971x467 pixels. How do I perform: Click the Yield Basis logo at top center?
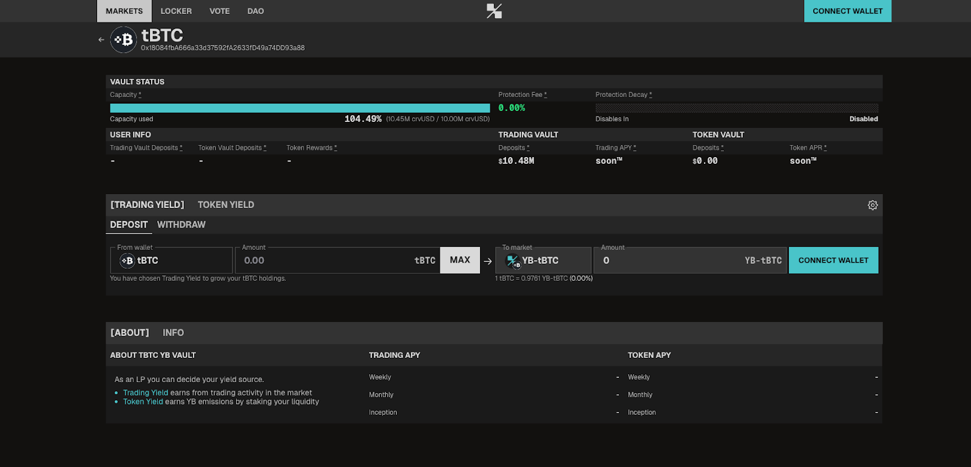point(494,11)
